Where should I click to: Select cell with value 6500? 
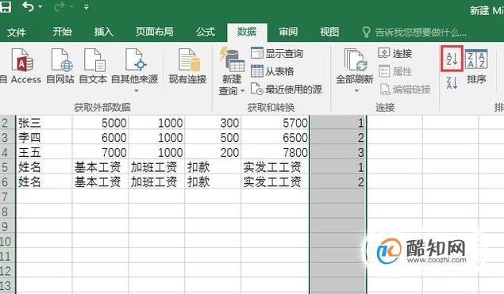(x=275, y=137)
